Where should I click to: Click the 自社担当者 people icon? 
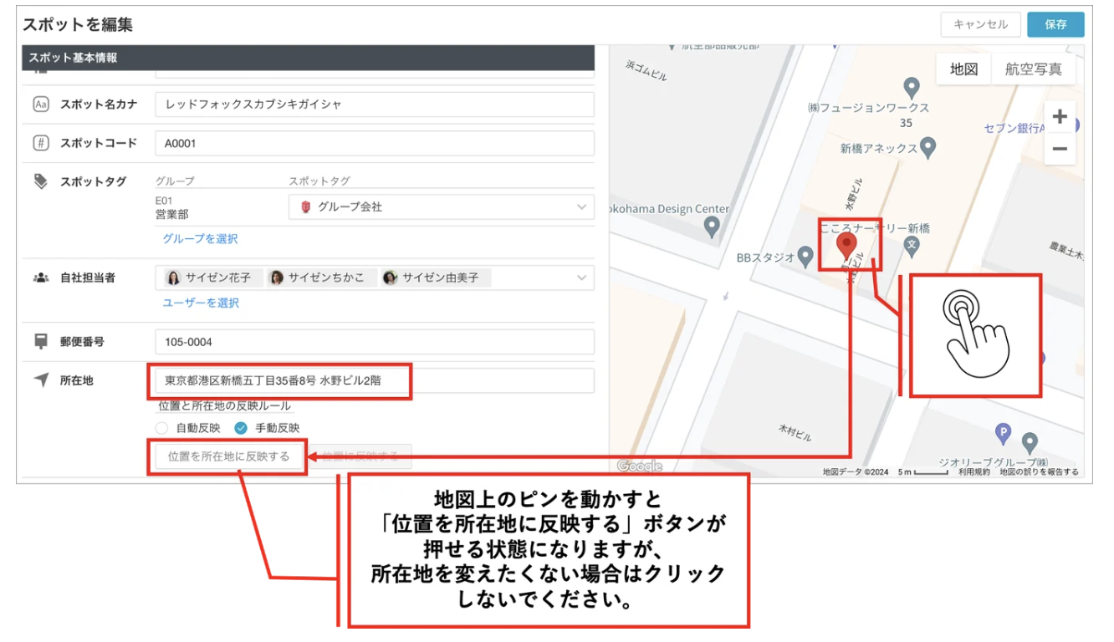point(40,278)
